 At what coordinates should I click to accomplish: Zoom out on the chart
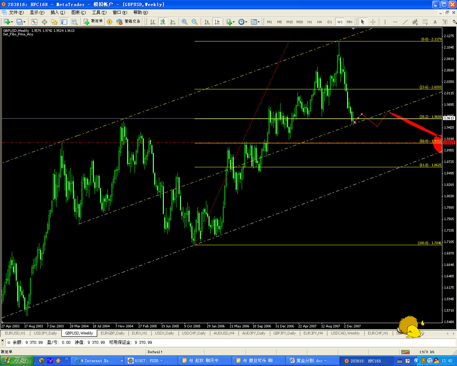tap(195, 22)
